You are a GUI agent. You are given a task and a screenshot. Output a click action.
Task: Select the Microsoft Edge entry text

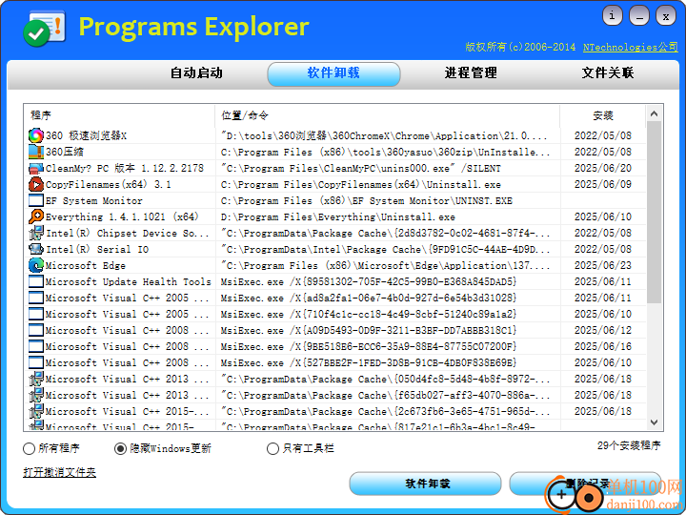pyautogui.click(x=86, y=265)
